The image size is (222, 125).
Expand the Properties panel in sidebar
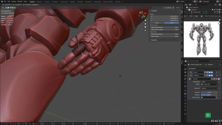click(154, 40)
